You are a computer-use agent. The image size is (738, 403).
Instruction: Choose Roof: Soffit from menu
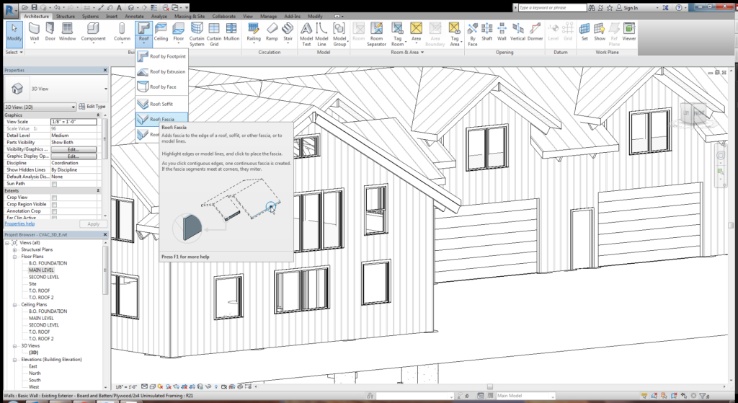tap(162, 104)
